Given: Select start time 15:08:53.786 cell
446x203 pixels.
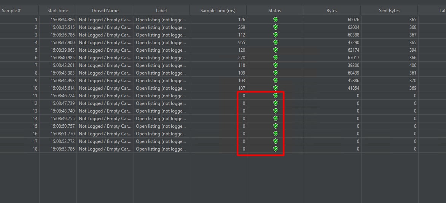Looking at the screenshot, I should click(x=62, y=149).
